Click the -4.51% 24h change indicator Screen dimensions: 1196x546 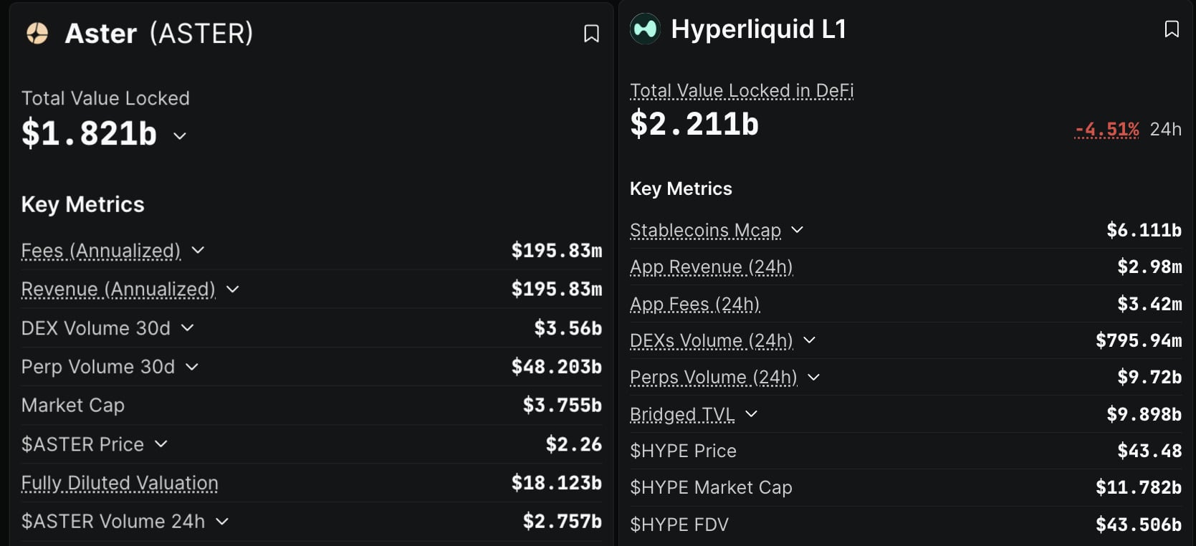pos(1106,129)
